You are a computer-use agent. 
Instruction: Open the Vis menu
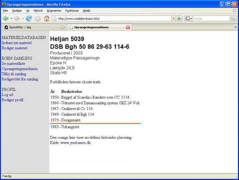pos(28,11)
